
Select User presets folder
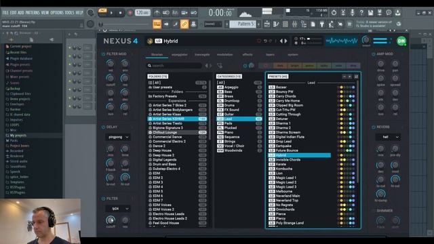(178, 87)
